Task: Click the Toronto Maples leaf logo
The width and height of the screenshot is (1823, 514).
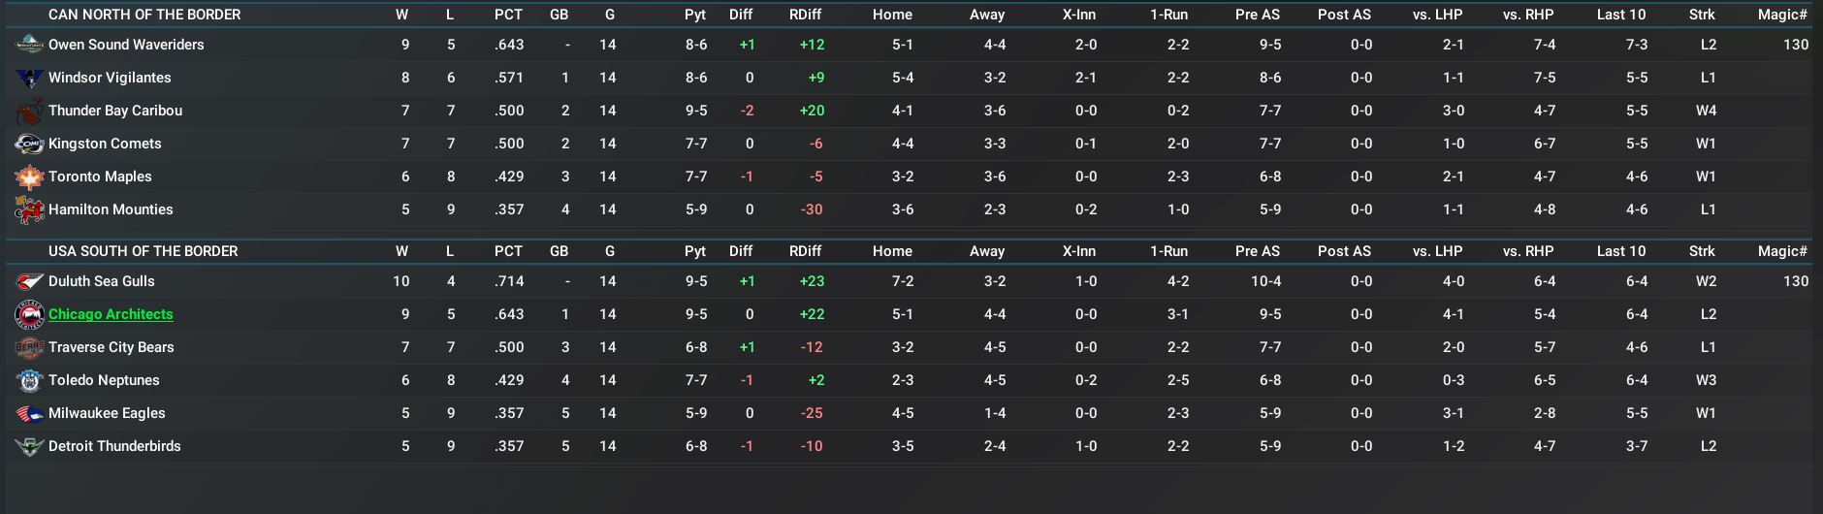Action: (x=29, y=177)
